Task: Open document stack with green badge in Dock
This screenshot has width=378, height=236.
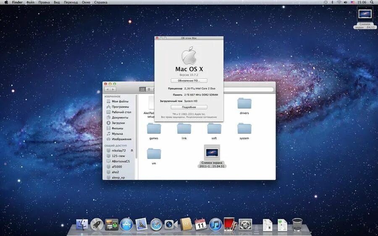Action: pyautogui.click(x=282, y=225)
